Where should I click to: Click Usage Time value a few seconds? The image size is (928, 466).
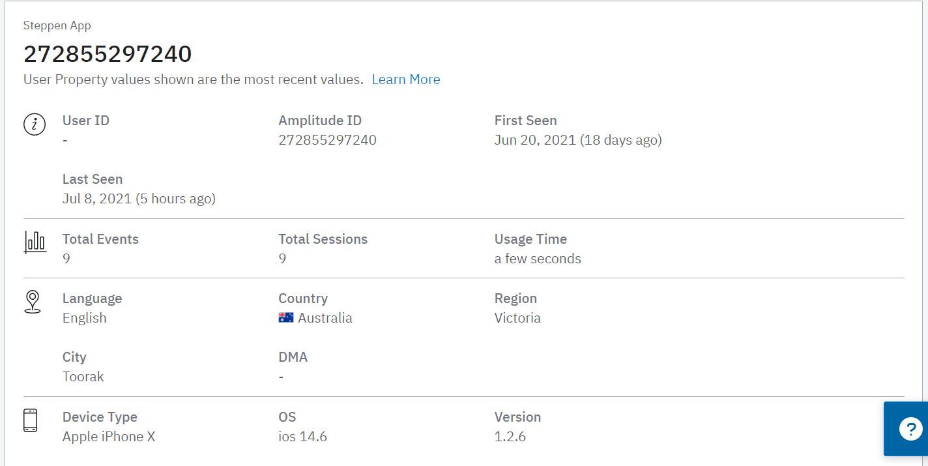coord(538,259)
